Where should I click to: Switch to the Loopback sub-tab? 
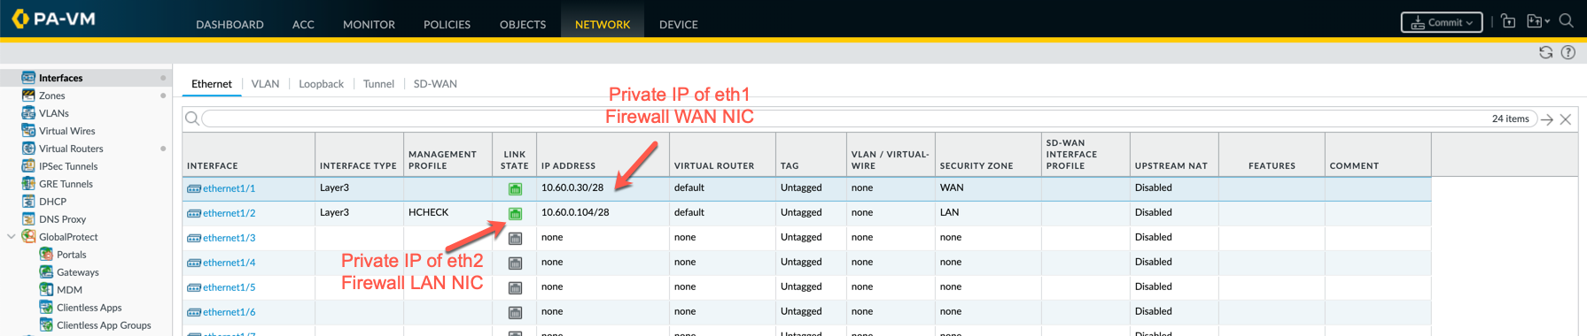pos(321,84)
